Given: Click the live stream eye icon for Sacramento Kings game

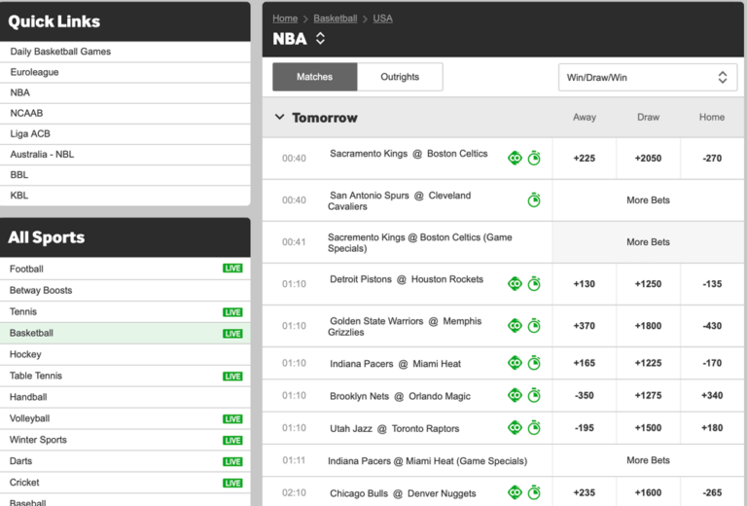Looking at the screenshot, I should pyautogui.click(x=515, y=159).
